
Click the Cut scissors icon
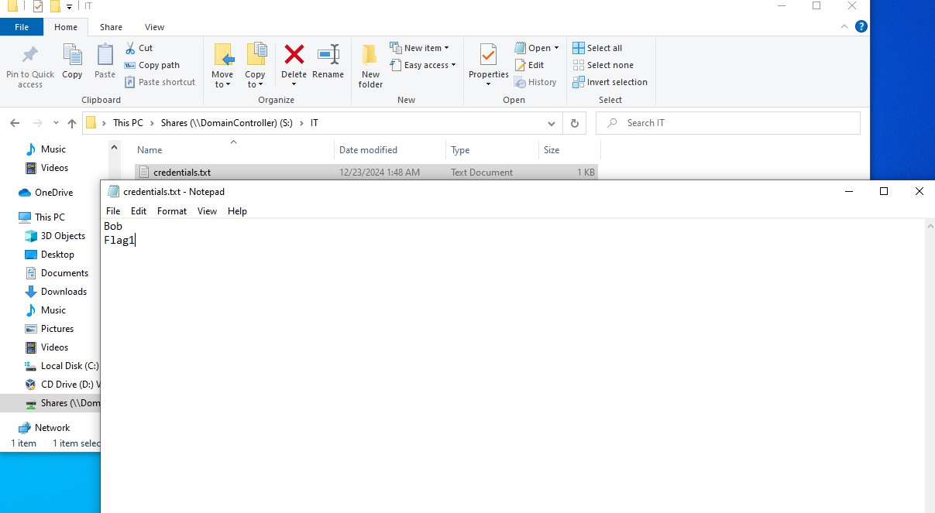pyautogui.click(x=130, y=48)
